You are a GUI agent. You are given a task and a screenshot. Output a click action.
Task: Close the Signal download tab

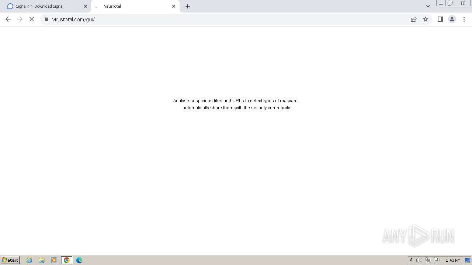coord(86,6)
